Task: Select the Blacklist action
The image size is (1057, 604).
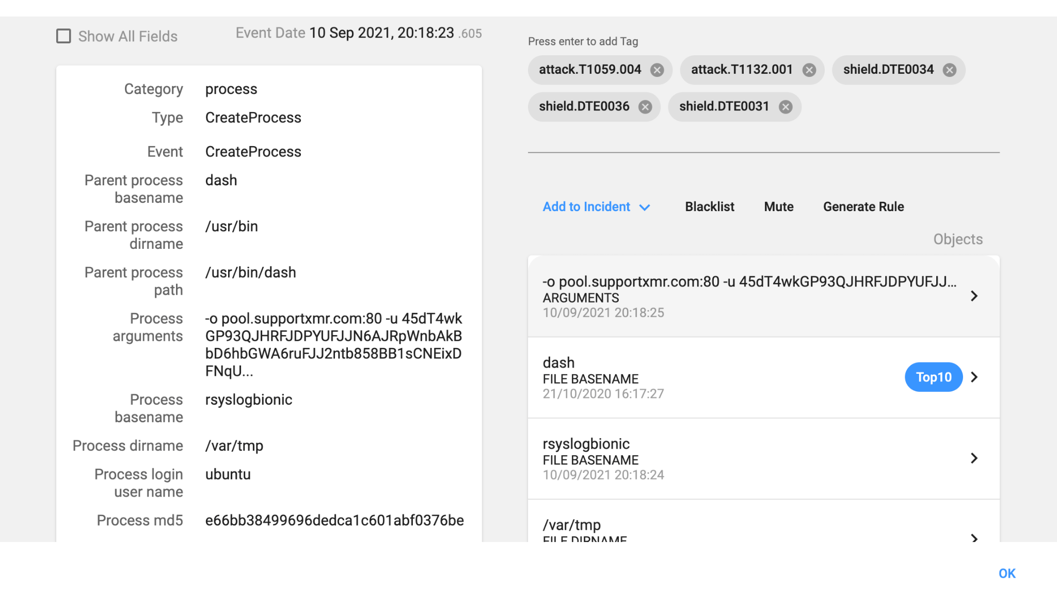Action: click(x=709, y=206)
